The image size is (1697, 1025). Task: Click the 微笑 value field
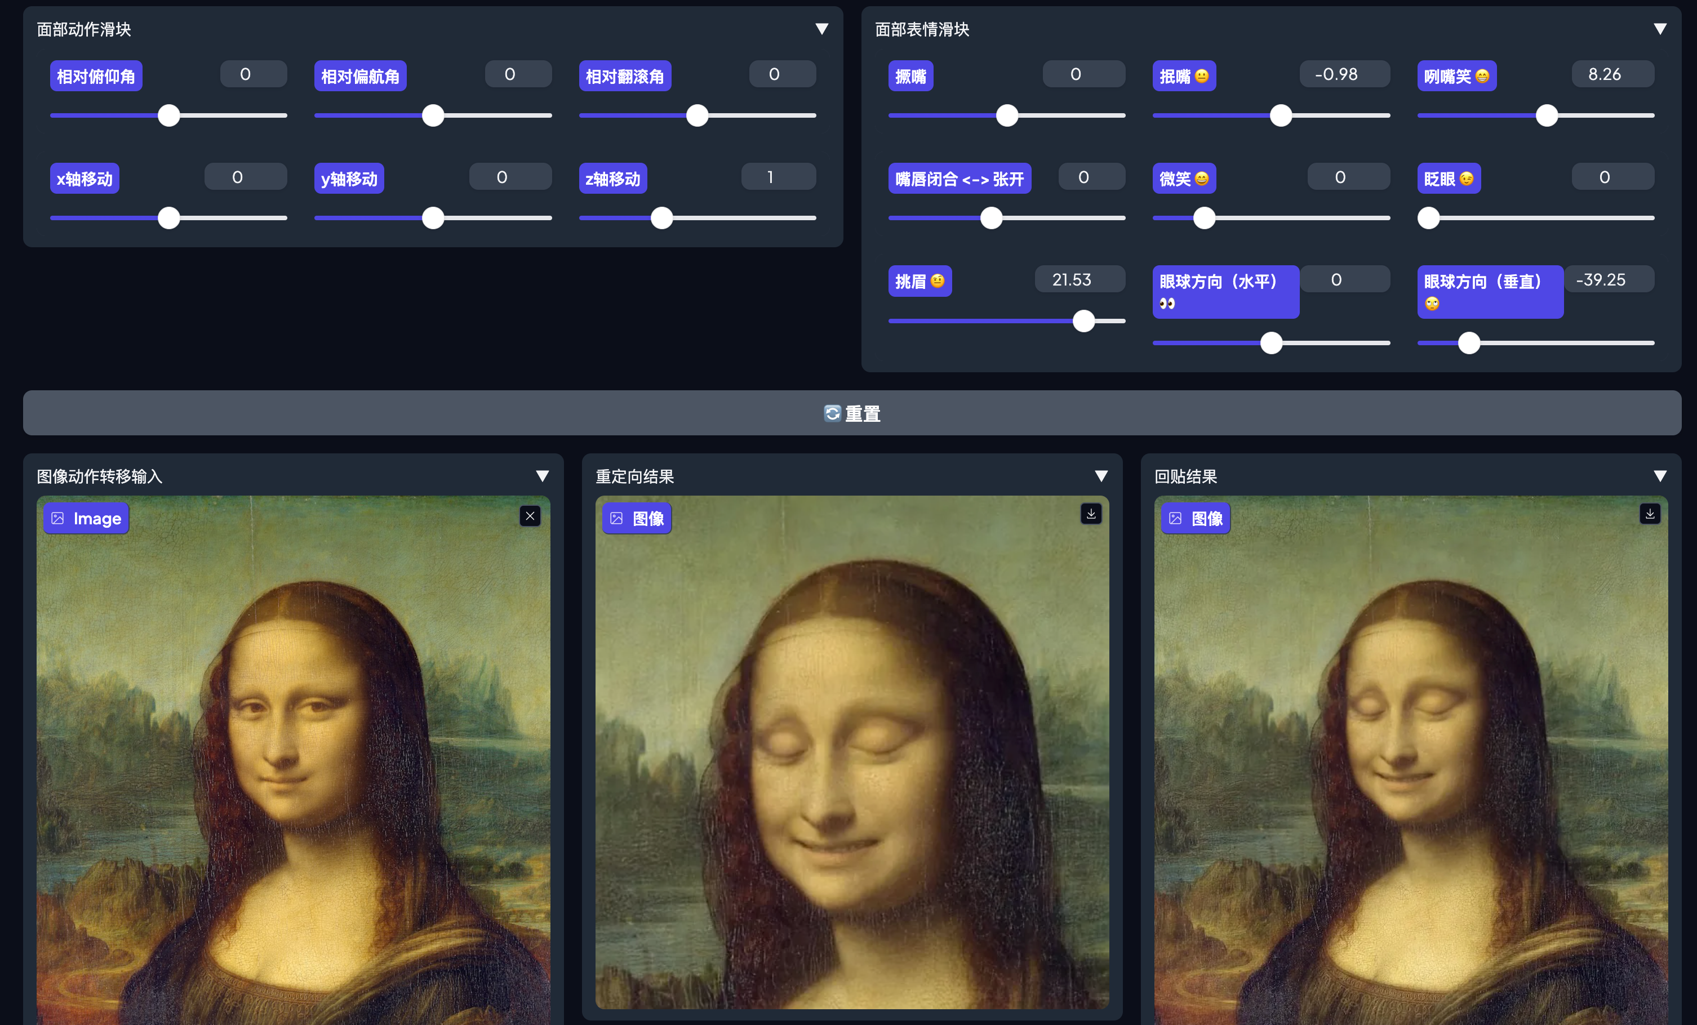(x=1348, y=177)
